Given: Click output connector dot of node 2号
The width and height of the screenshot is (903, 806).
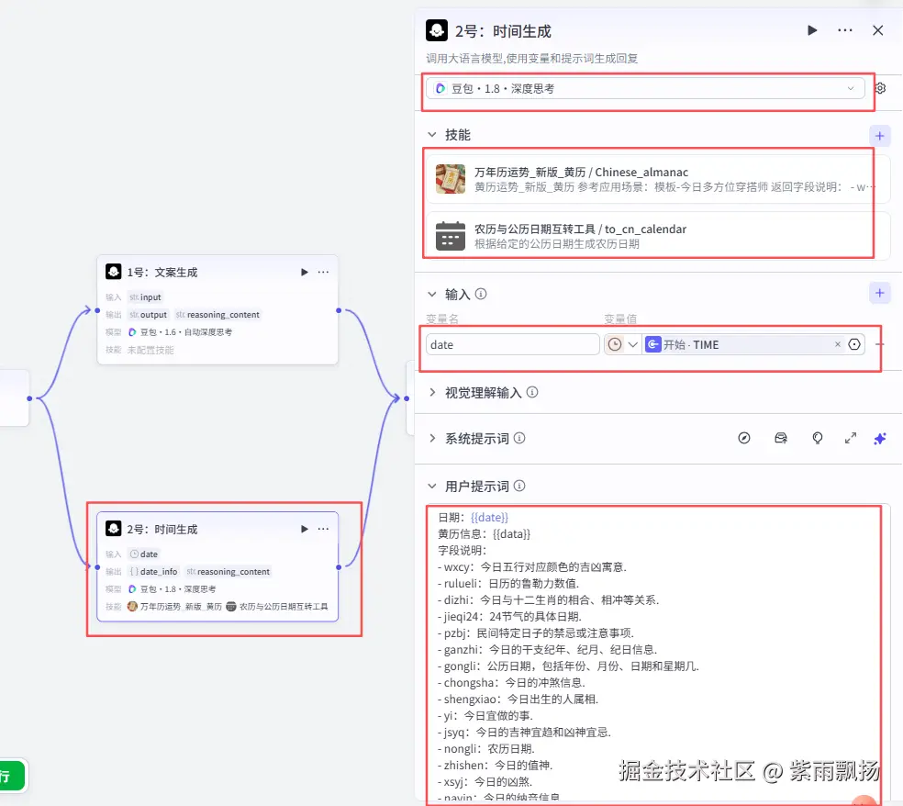Looking at the screenshot, I should point(339,567).
